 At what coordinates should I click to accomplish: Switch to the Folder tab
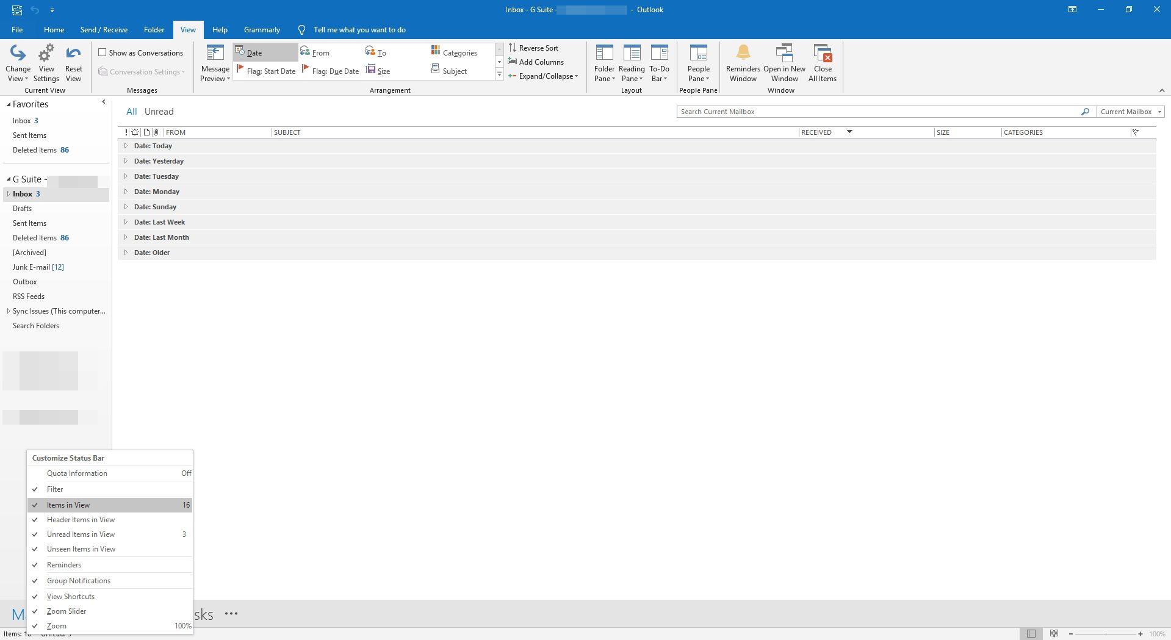[154, 30]
